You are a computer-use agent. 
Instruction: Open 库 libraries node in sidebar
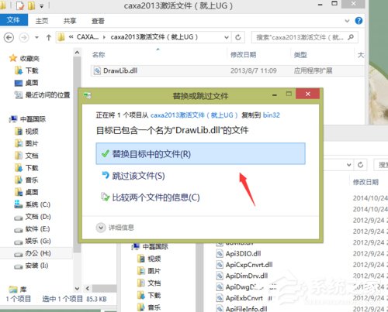pos(18,290)
